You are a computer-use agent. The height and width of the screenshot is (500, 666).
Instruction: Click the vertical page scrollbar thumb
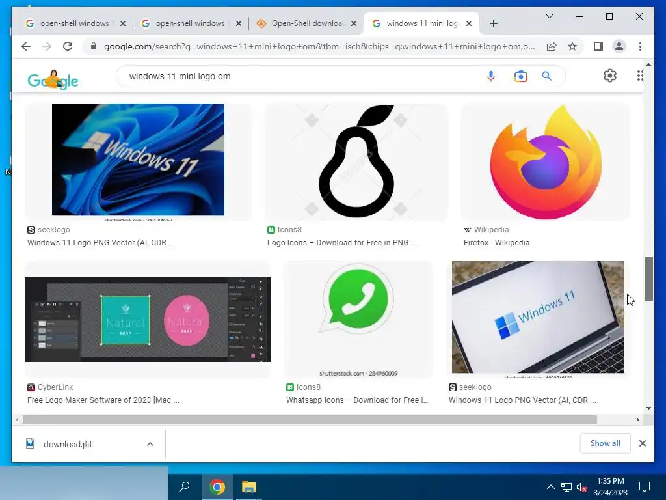pyautogui.click(x=648, y=279)
